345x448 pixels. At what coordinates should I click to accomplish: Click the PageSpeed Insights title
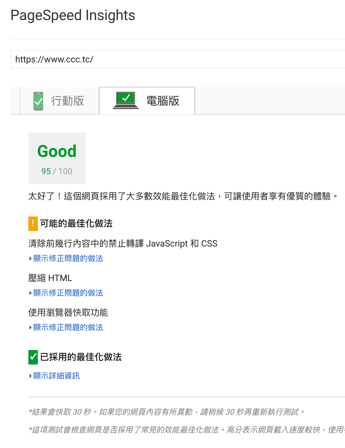point(73,15)
